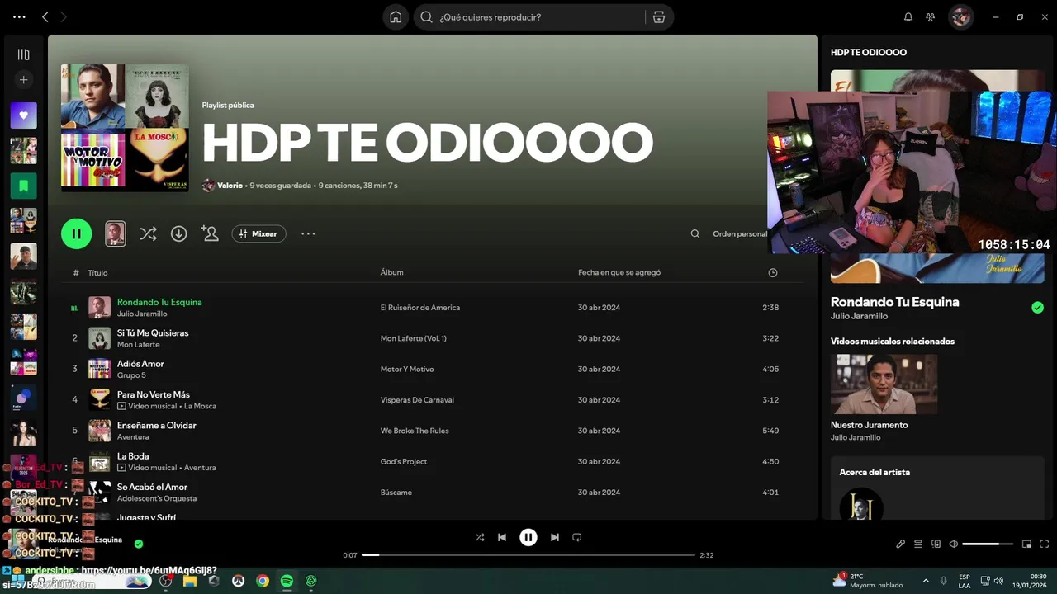Open artist Julio Jaramillo under first track
Image resolution: width=1057 pixels, height=594 pixels.
[142, 313]
